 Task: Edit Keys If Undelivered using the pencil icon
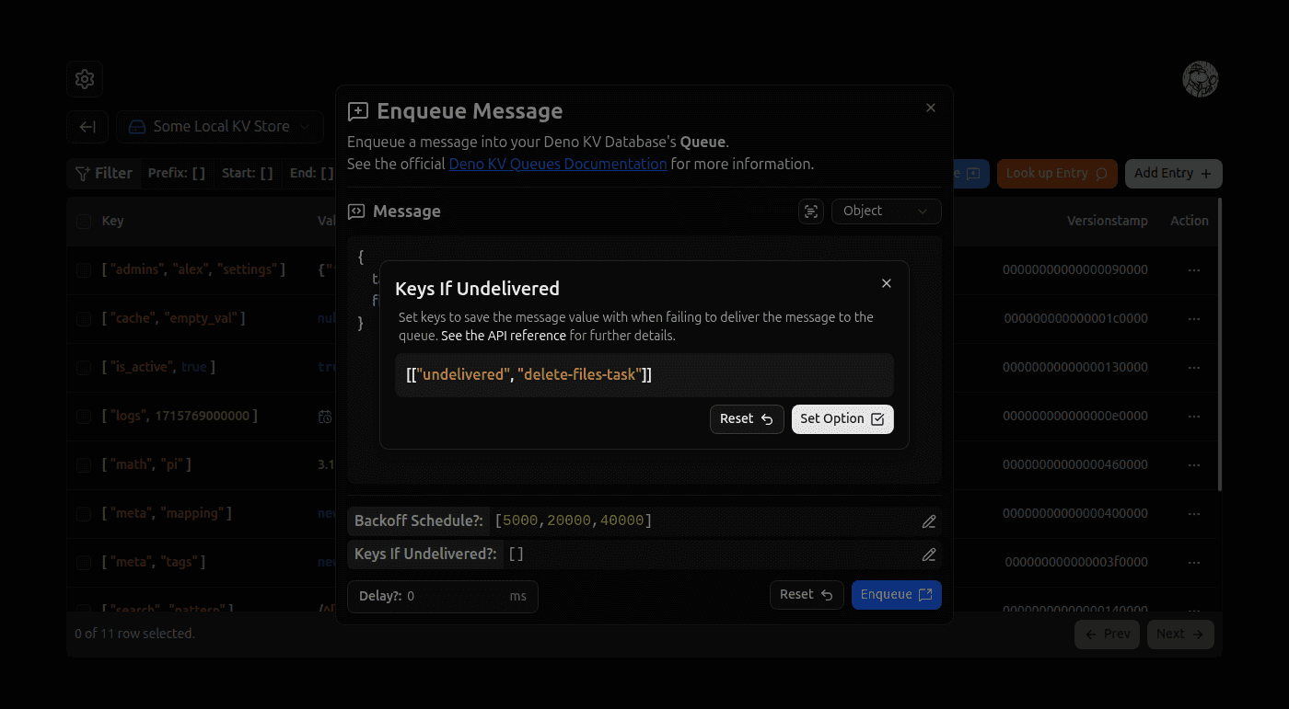(x=929, y=554)
